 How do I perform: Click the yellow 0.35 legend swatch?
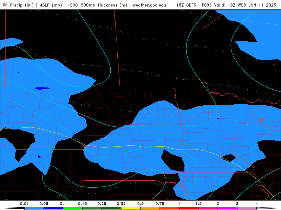[131, 208]
